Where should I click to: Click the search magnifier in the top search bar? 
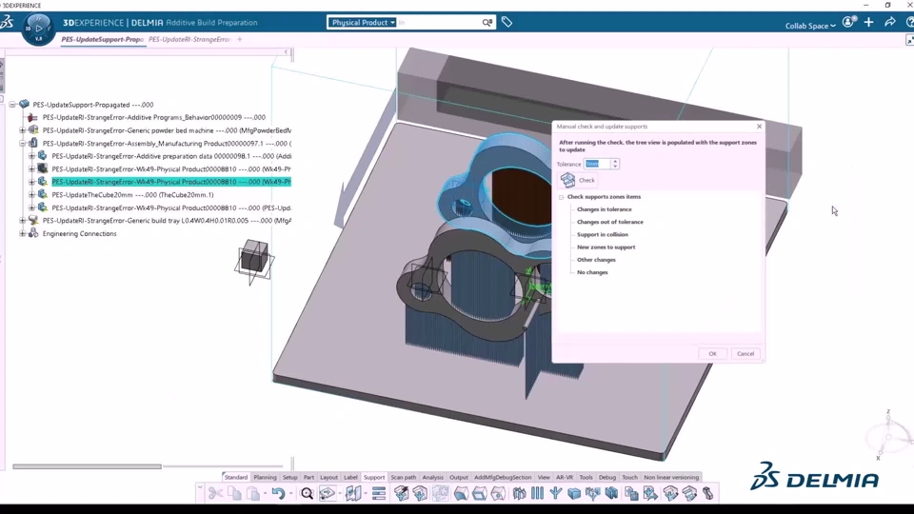coord(487,23)
